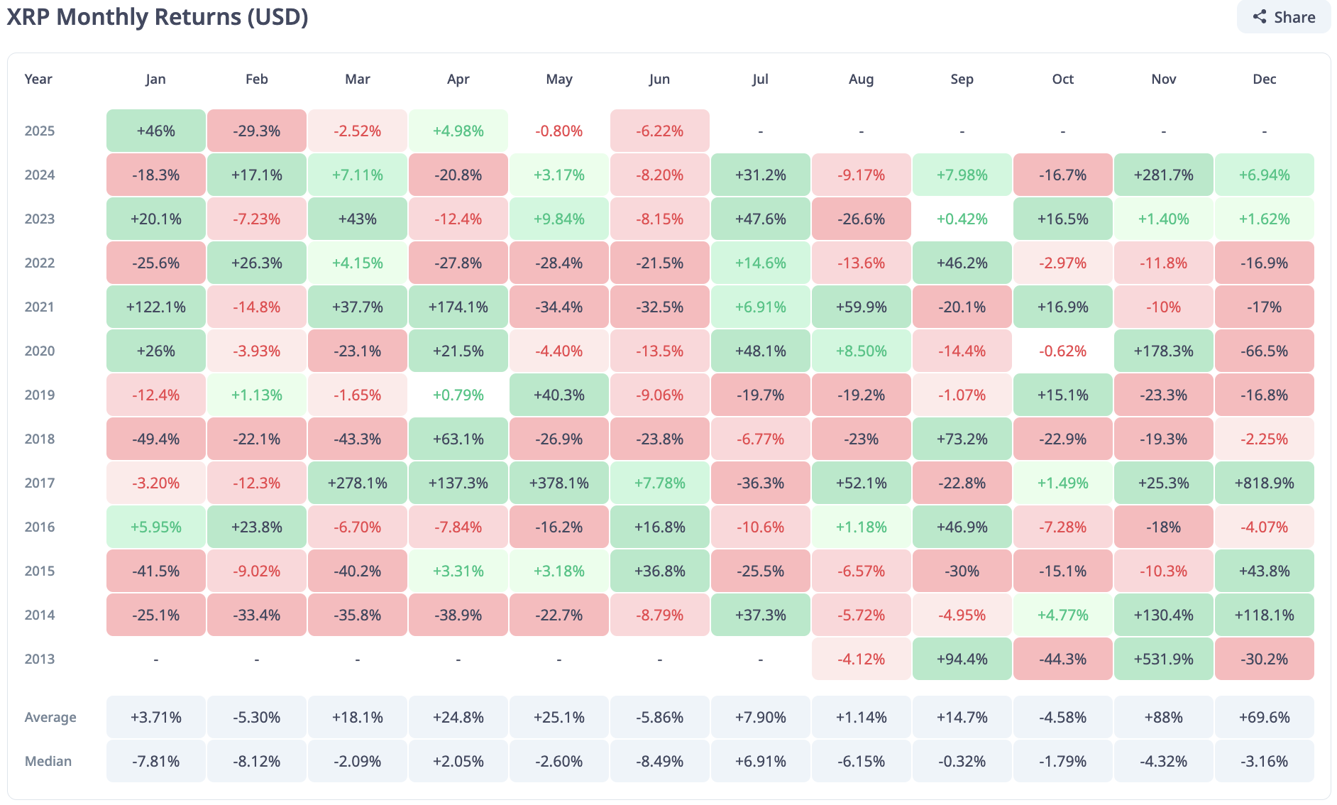Select the November 2013 +531.9% cell

tap(1163, 659)
